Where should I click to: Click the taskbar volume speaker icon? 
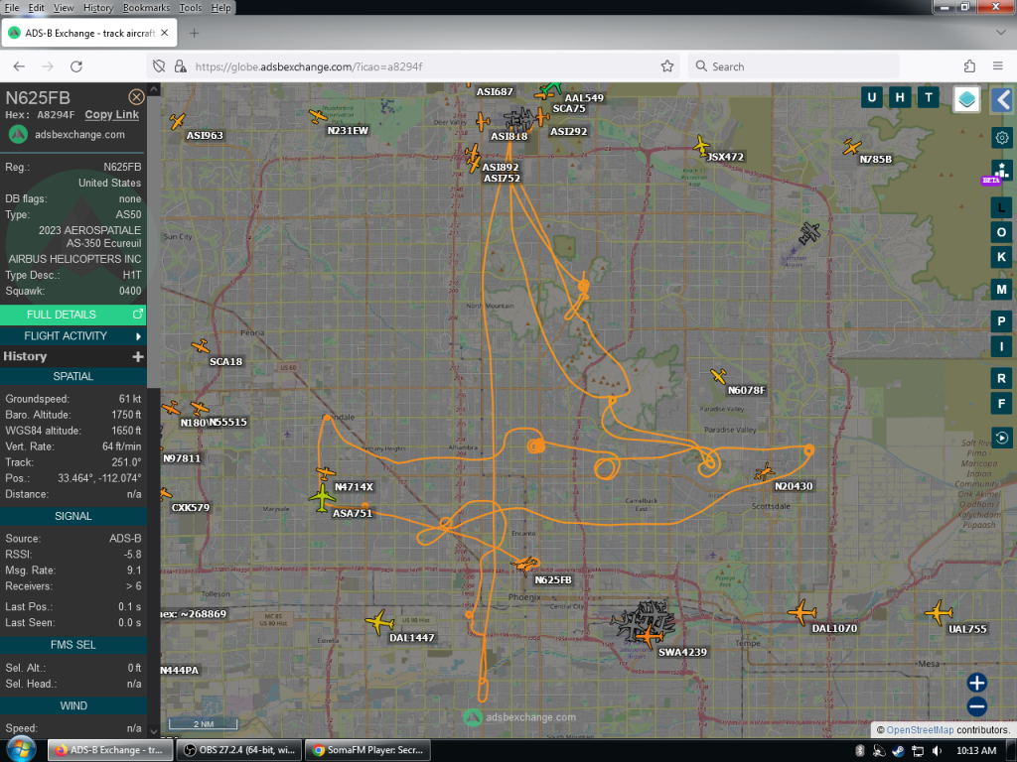(x=937, y=750)
